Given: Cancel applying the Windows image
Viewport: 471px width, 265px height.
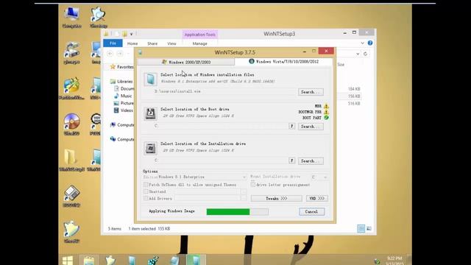Looking at the screenshot, I should tap(311, 211).
